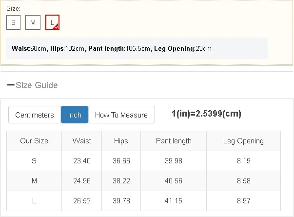294x217 pixels.
Task: Click the red checkmark corner on size L
Action: [57, 27]
